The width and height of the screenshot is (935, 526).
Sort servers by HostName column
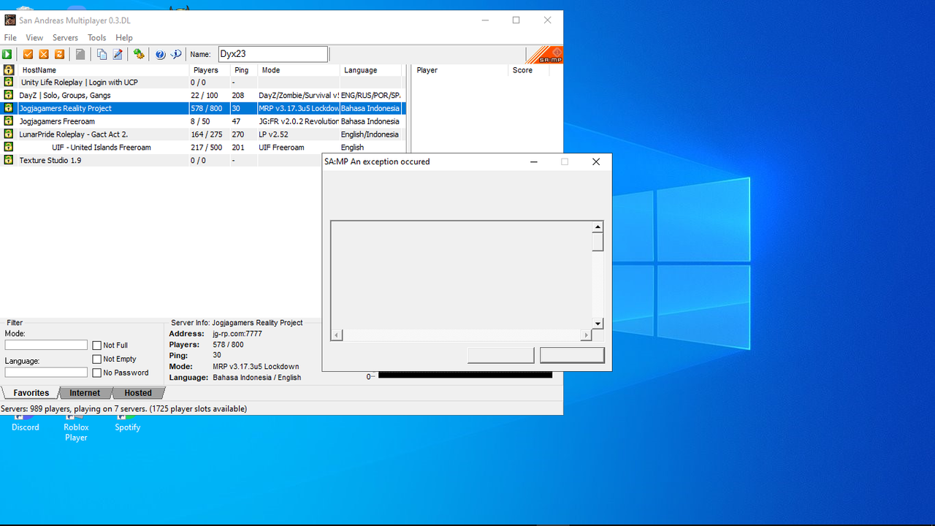(x=103, y=70)
